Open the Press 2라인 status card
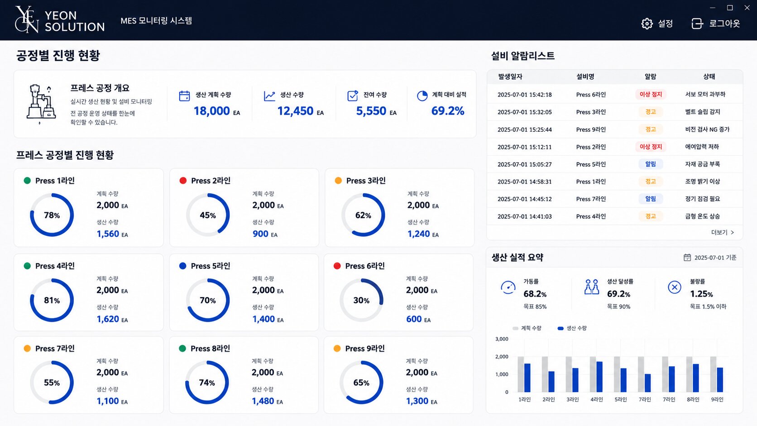This screenshot has height=426, width=757. tap(244, 208)
